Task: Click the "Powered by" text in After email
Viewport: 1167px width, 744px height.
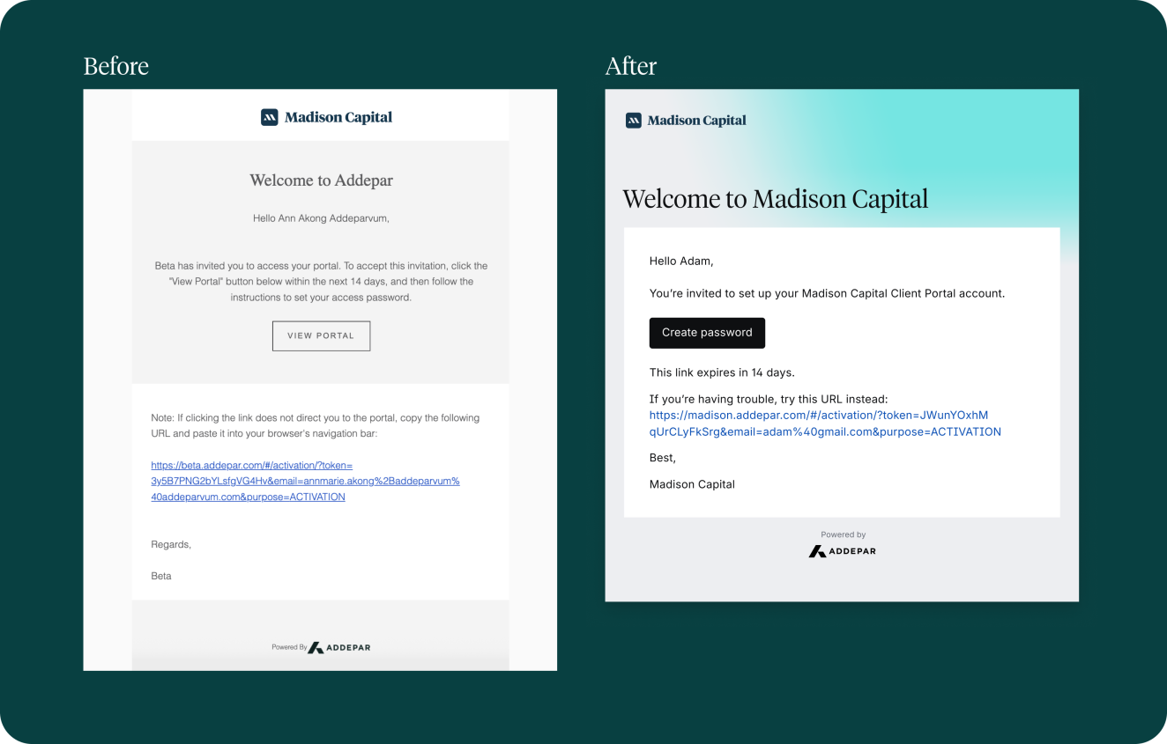Action: 844,534
